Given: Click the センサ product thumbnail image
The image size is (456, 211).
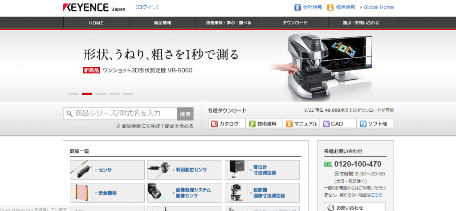Looking at the screenshot, I should (x=82, y=170).
